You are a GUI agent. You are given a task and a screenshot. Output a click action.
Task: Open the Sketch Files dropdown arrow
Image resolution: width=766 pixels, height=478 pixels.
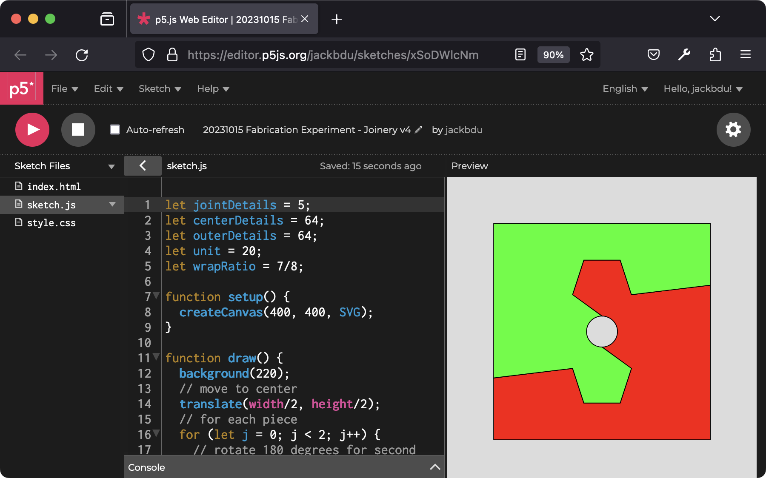(x=111, y=166)
